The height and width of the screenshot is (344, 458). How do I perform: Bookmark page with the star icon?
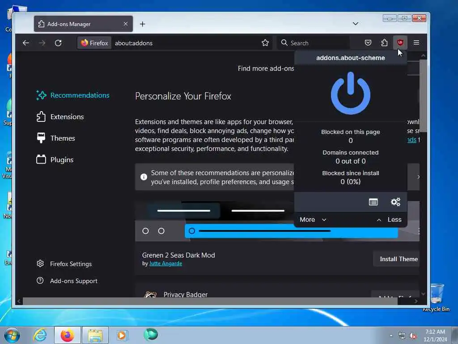click(265, 43)
